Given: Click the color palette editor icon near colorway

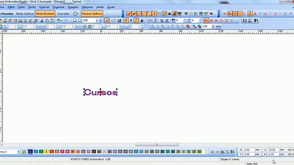Looking at the screenshot, I should tap(24, 152).
